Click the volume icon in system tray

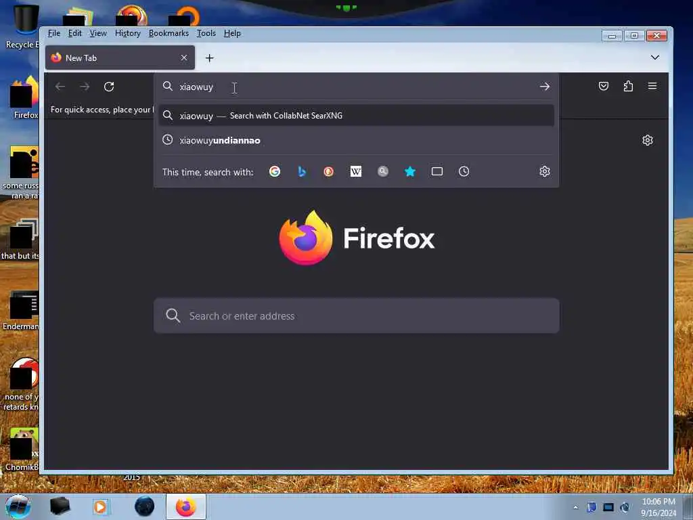click(625, 507)
